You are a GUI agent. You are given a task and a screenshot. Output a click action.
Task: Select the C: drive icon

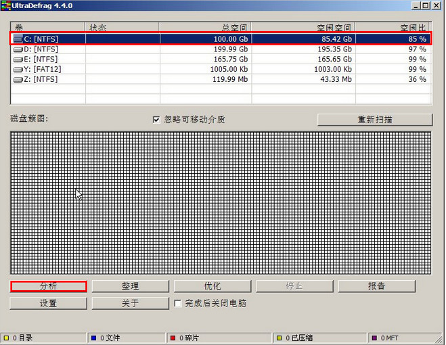click(18, 39)
